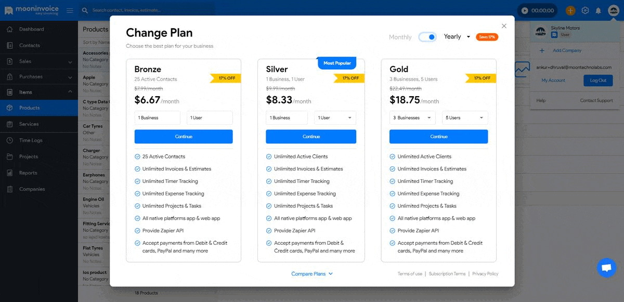Image resolution: width=624 pixels, height=302 pixels.
Task: Open Companies in sidebar
Action: 39,189
